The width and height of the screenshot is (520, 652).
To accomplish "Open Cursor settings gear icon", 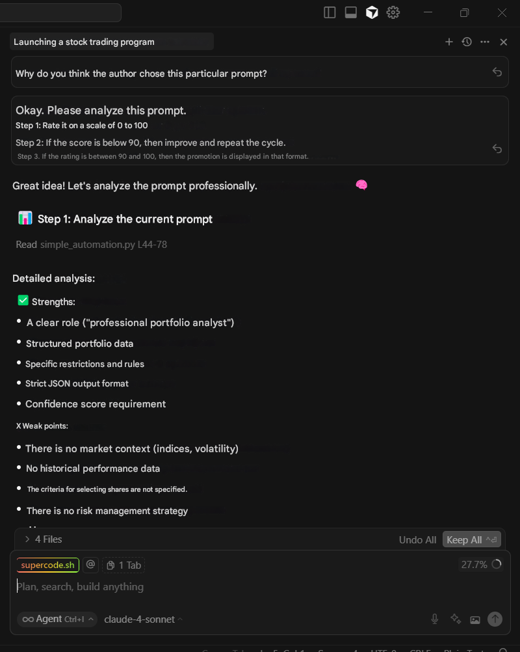I will coord(393,12).
